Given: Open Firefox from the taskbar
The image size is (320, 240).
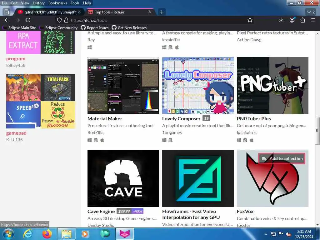Looking at the screenshot, I should click(47, 234).
